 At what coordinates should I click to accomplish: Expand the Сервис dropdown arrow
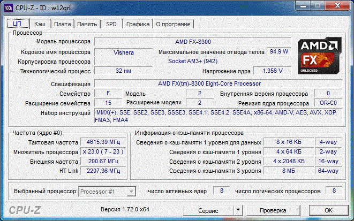point(238,210)
